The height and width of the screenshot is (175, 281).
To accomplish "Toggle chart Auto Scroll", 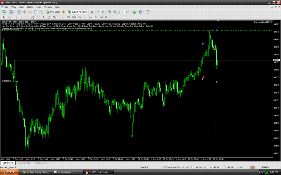I will coord(122,12).
